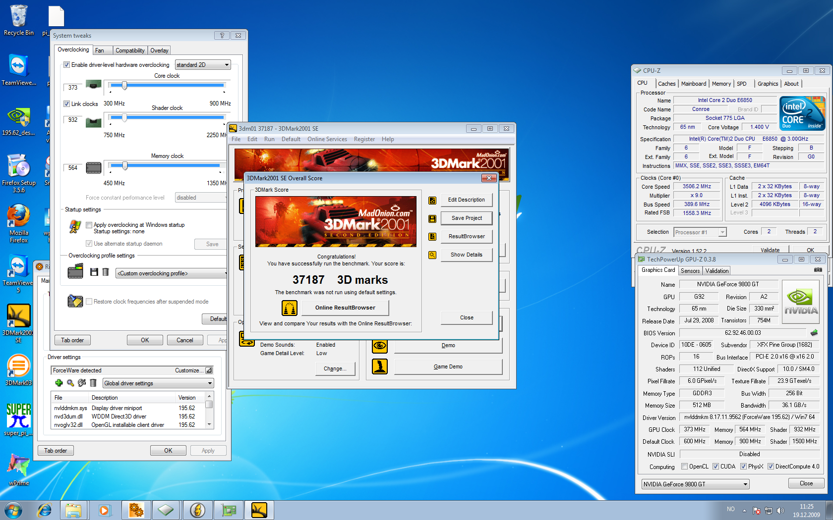833x520 pixels.
Task: Click the trash icon in Driver settings toolbar
Action: point(93,383)
